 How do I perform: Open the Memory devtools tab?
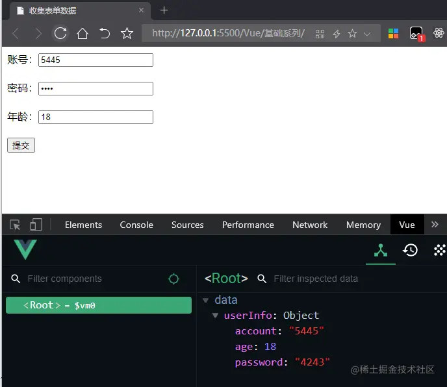[x=363, y=225]
